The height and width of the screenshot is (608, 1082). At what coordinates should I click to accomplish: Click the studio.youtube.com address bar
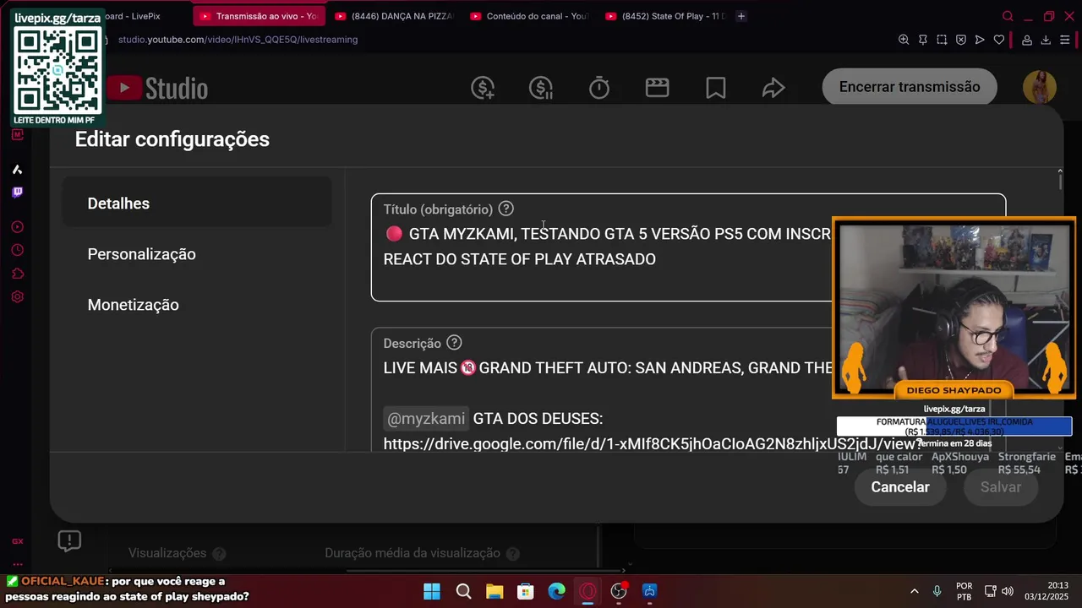click(238, 40)
